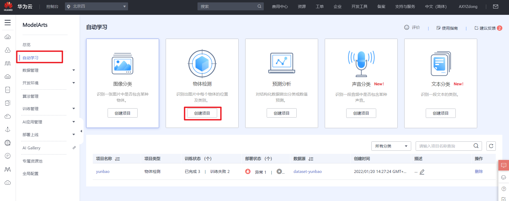Open the globe icon in the left rail

[8, 143]
